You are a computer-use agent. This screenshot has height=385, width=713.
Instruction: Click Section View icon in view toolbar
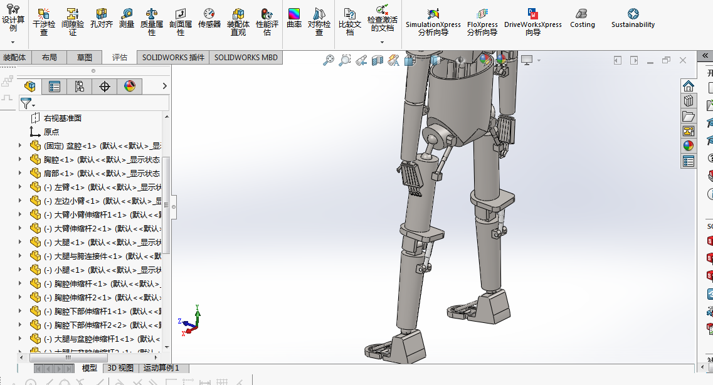[378, 60]
